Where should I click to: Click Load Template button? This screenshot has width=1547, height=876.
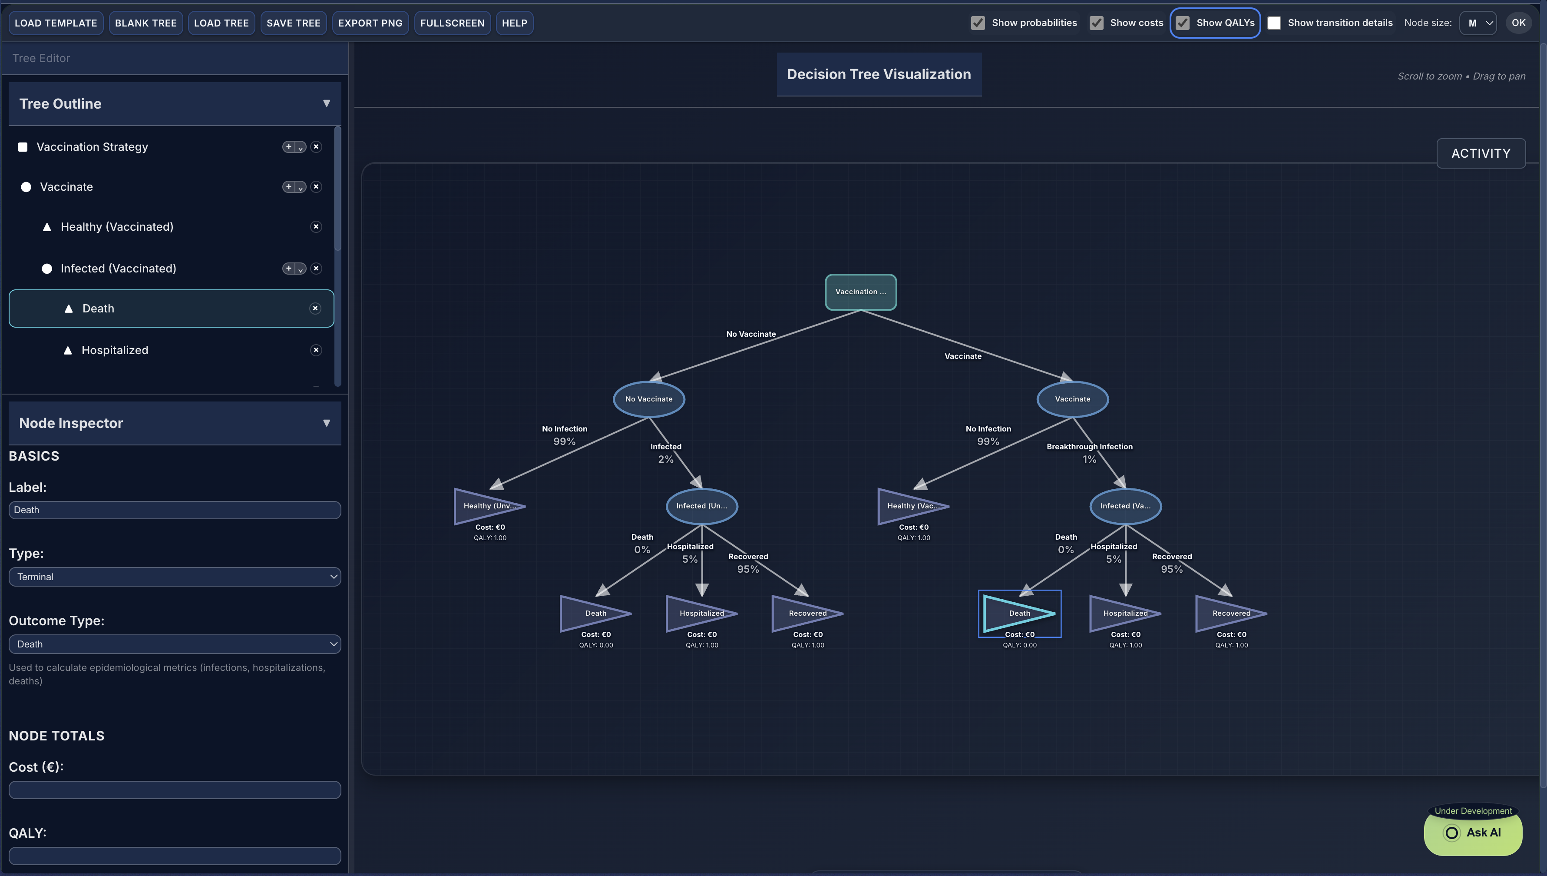(56, 23)
